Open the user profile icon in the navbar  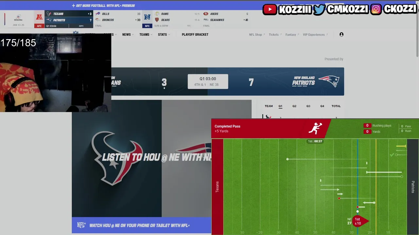[341, 35]
